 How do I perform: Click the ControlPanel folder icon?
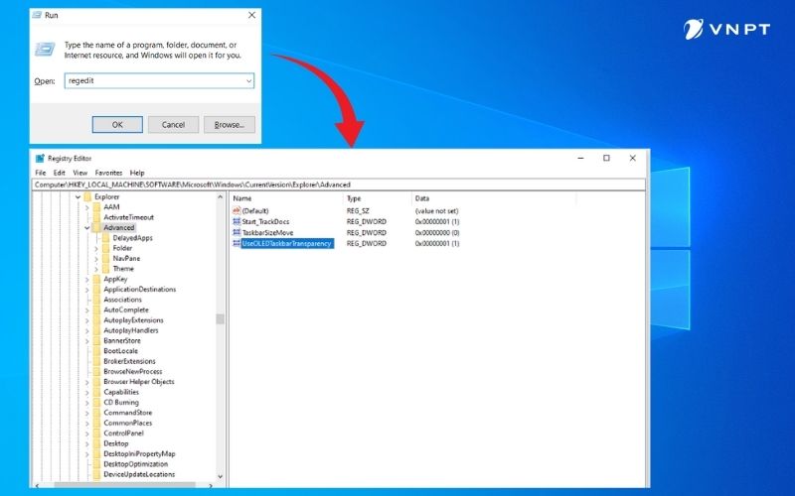coord(96,434)
